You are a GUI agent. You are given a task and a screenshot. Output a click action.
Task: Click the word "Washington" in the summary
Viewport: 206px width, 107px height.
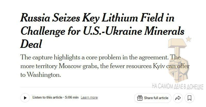tap(44, 75)
